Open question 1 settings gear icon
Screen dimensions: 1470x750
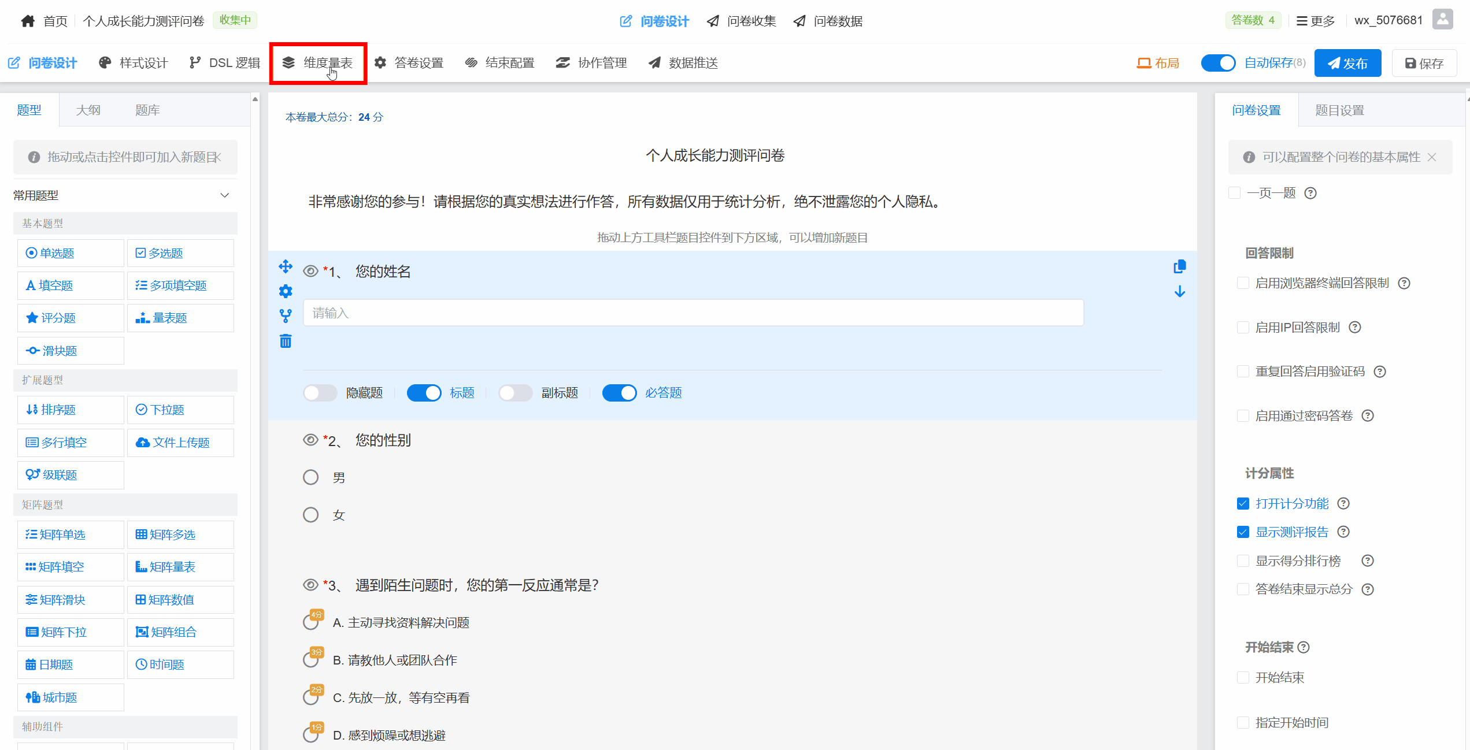click(x=286, y=291)
